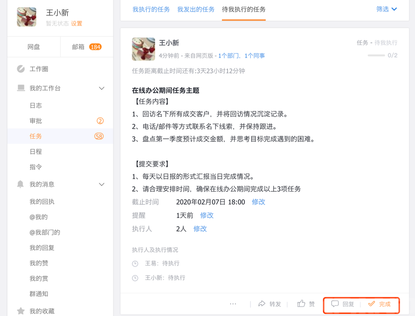Open the more options ellipsis menu
The height and width of the screenshot is (316, 415).
coord(233,304)
